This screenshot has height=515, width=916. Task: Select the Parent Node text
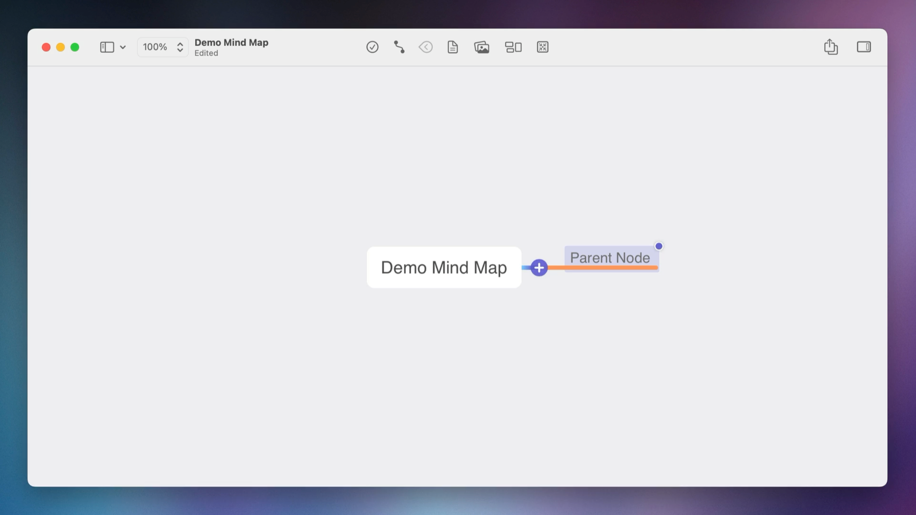click(610, 258)
